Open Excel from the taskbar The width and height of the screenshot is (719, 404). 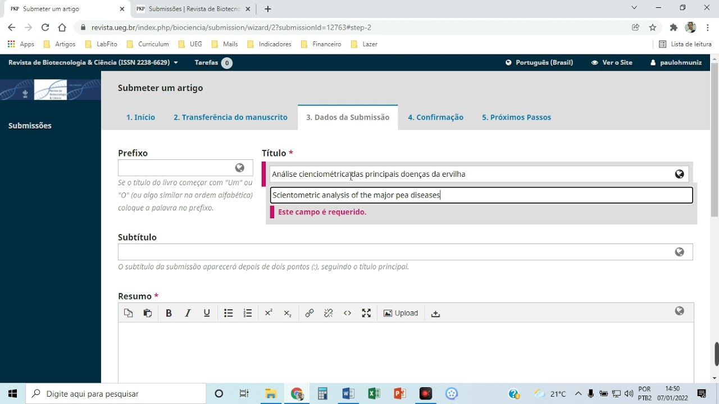[x=374, y=394]
